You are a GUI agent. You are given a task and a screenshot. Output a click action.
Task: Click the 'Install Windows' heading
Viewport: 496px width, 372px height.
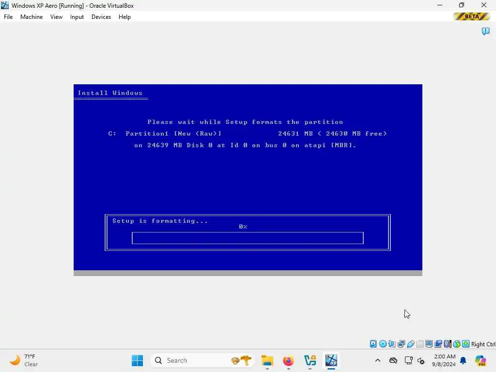[x=110, y=93]
